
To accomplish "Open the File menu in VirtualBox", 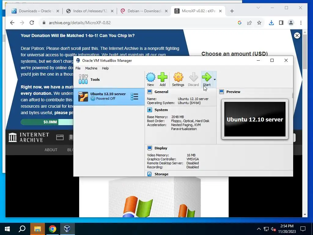I will coord(78,68).
